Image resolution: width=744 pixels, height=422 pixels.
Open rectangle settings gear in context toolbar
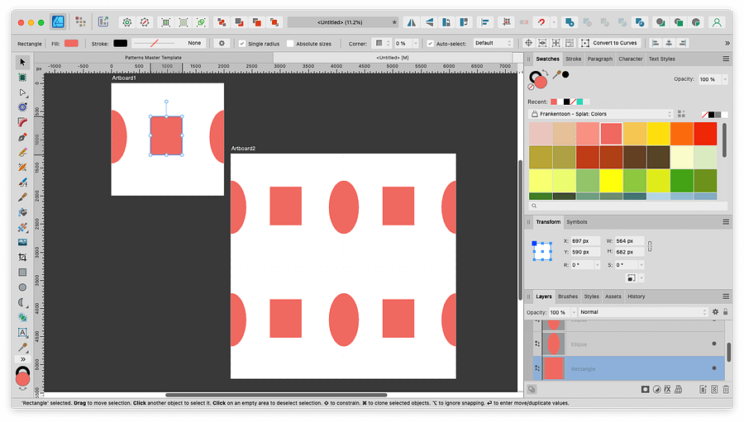coord(222,43)
